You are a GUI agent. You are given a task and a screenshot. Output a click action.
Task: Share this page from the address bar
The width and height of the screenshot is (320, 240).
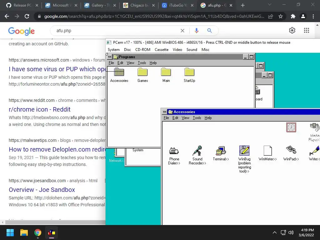[x=271, y=16]
